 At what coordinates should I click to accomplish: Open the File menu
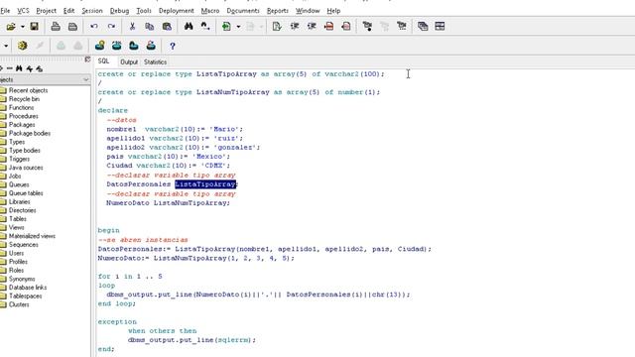(5, 11)
